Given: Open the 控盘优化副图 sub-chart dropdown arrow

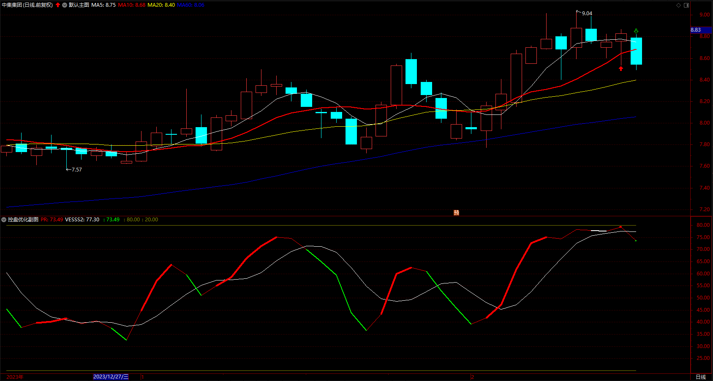Looking at the screenshot, I should (x=4, y=220).
